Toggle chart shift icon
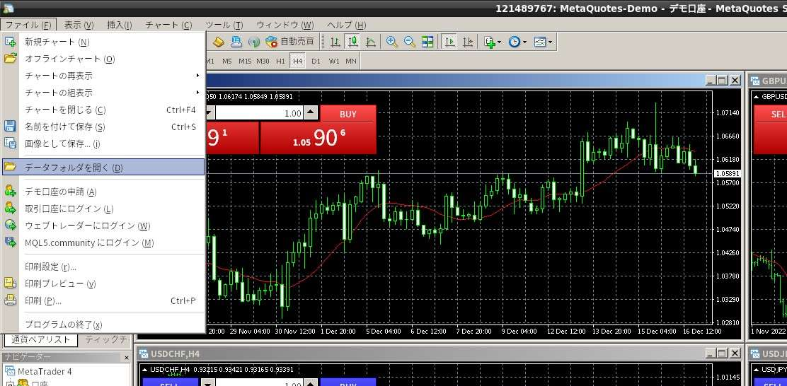The image size is (787, 386). (x=468, y=42)
